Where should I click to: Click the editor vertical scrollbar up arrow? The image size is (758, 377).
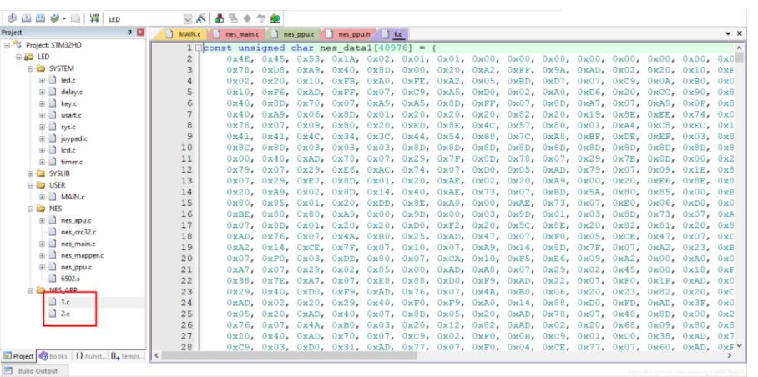point(739,48)
